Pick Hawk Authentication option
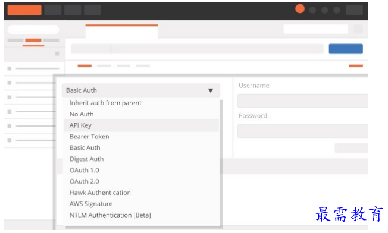The image size is (388, 233). (x=100, y=193)
